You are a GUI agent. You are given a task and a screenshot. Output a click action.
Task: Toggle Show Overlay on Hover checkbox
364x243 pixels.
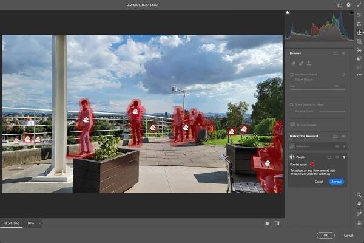(x=292, y=104)
